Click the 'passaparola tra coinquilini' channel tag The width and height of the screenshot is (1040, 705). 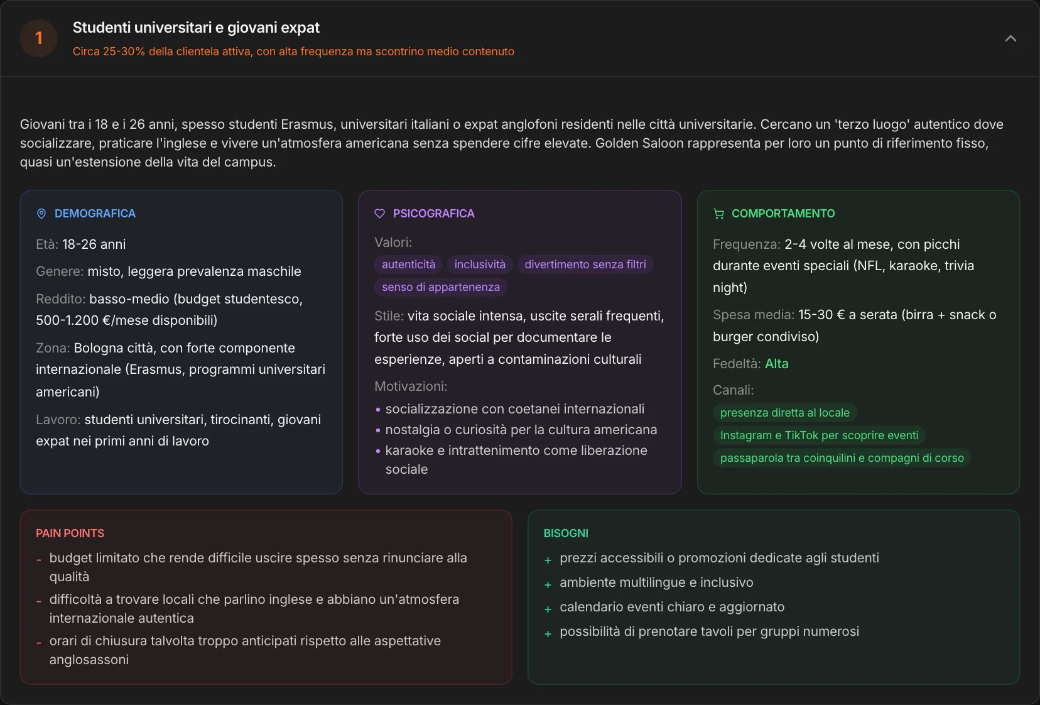(842, 458)
